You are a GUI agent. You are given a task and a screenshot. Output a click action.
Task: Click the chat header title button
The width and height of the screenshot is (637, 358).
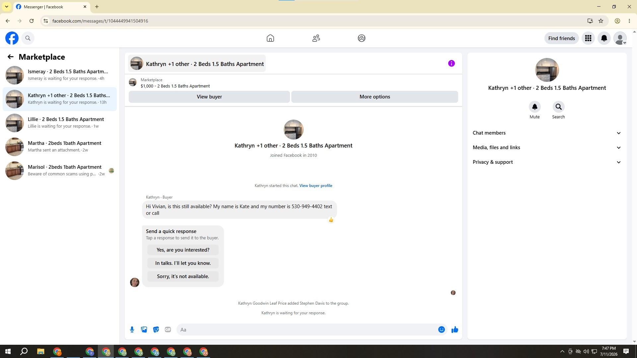click(197, 64)
